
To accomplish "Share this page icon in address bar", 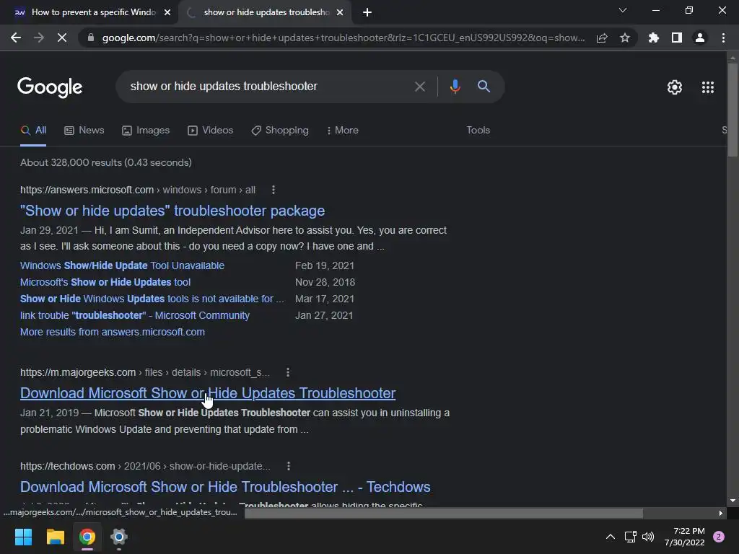I will (602, 38).
